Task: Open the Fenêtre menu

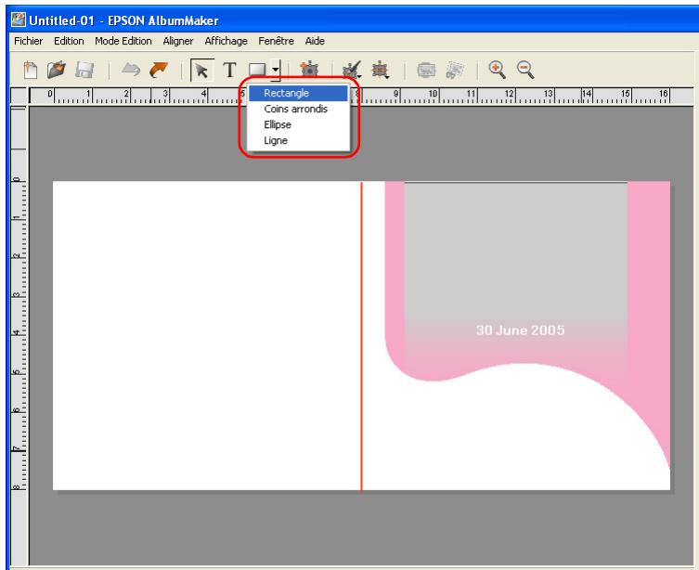Action: tap(276, 41)
